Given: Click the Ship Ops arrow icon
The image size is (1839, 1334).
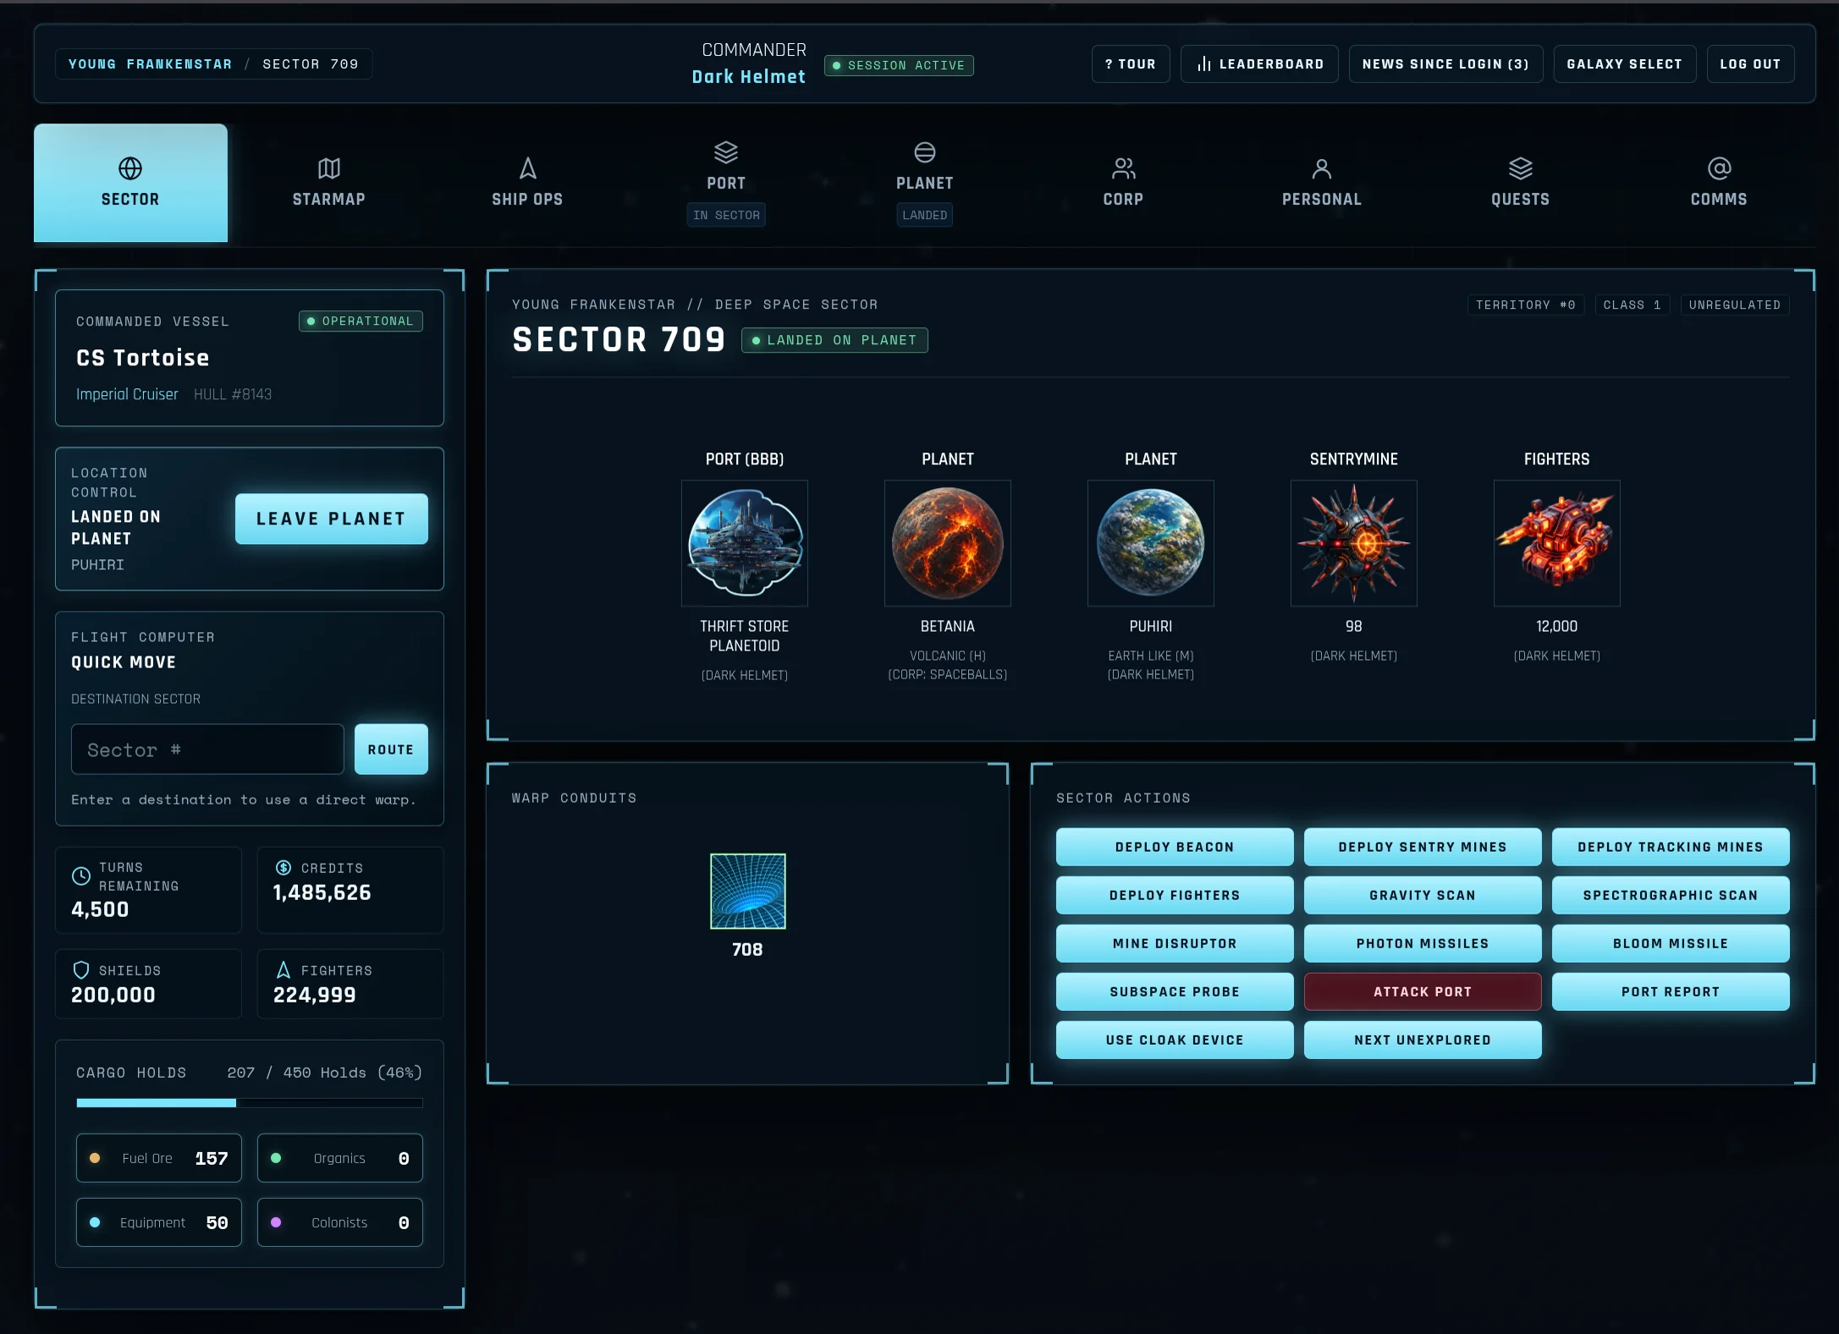Looking at the screenshot, I should tap(527, 168).
